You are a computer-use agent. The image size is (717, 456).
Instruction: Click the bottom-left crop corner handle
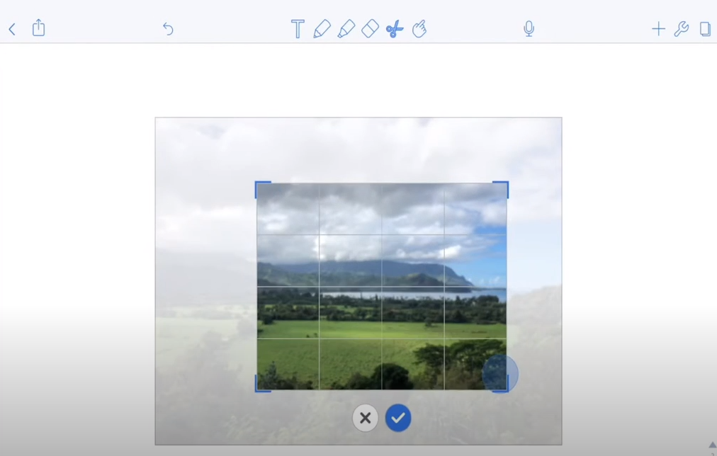(262, 384)
